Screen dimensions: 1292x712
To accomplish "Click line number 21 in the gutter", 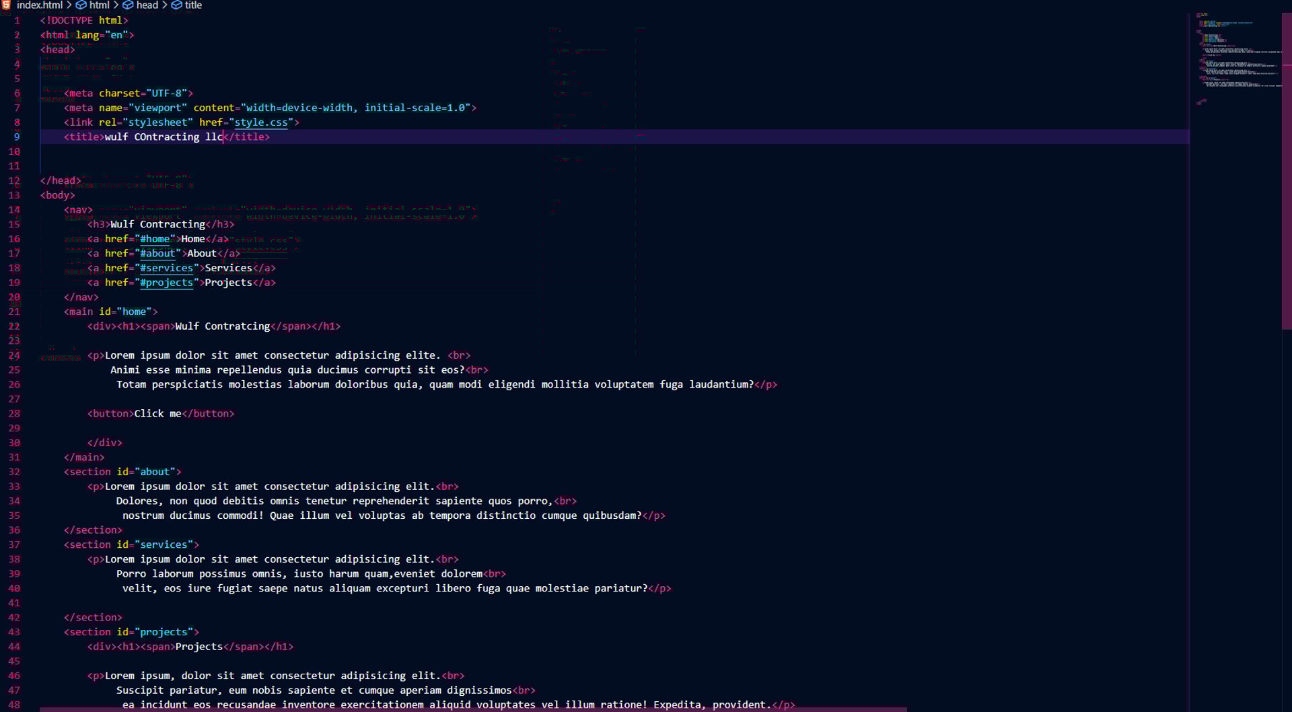I will tap(14, 312).
